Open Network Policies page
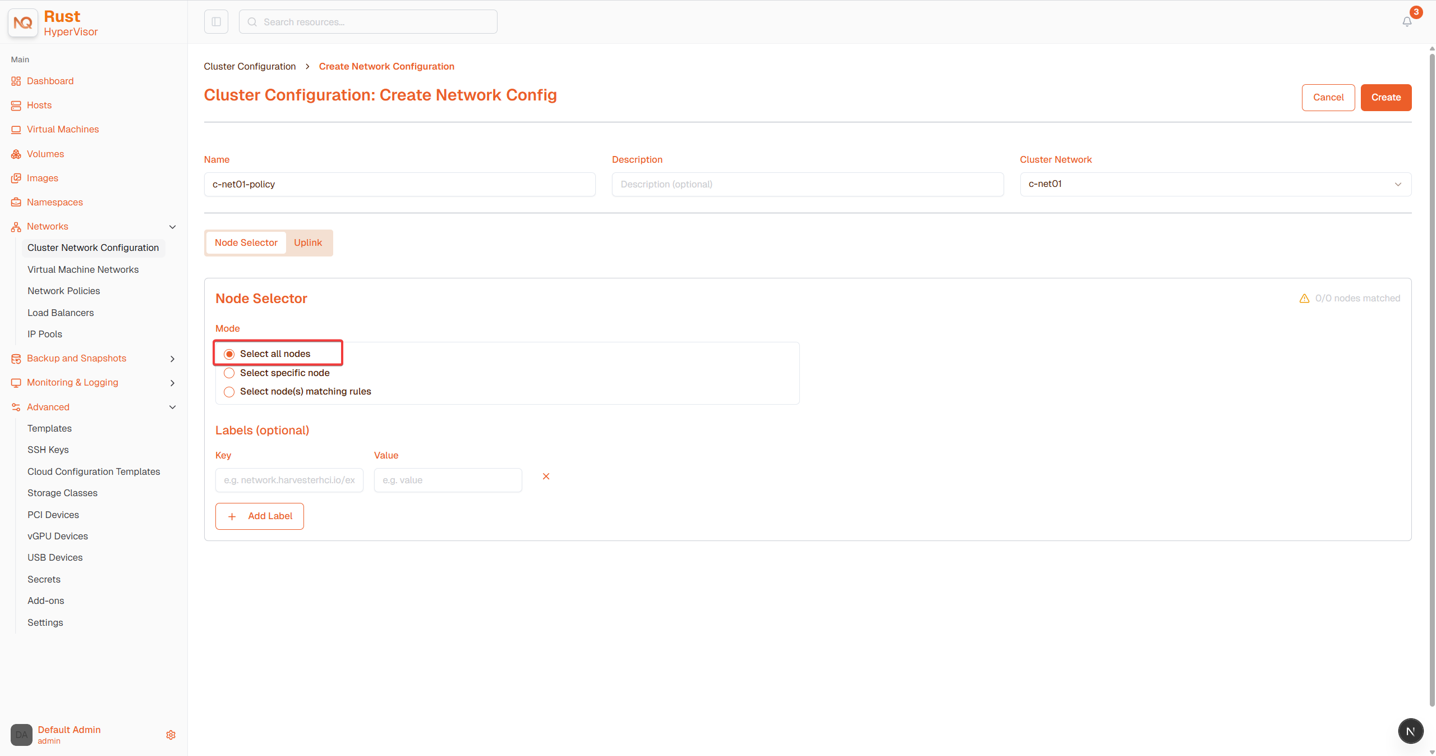The height and width of the screenshot is (756, 1436). tap(64, 291)
